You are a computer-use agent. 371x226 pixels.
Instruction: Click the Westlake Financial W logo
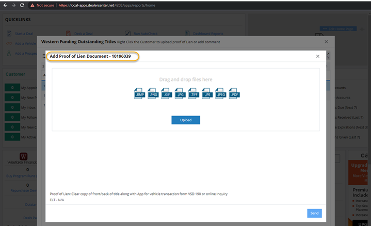[23, 156]
